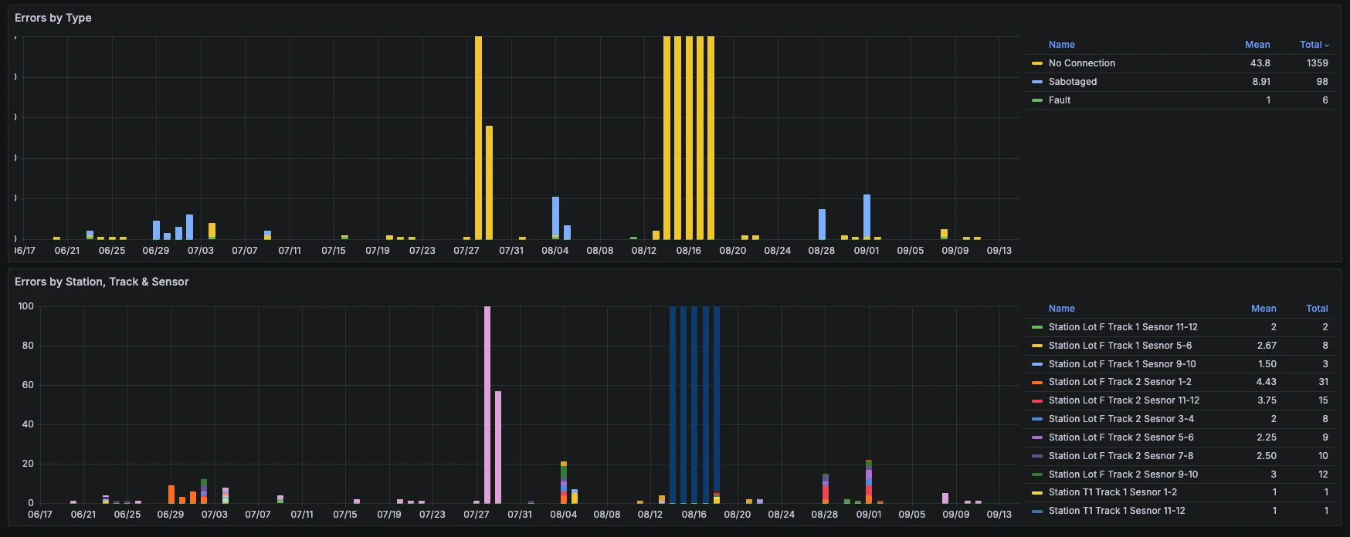Image resolution: width=1350 pixels, height=537 pixels.
Task: Click color swatch for Station T1 Track 1 Sesnor 1-2
Action: (x=1037, y=492)
